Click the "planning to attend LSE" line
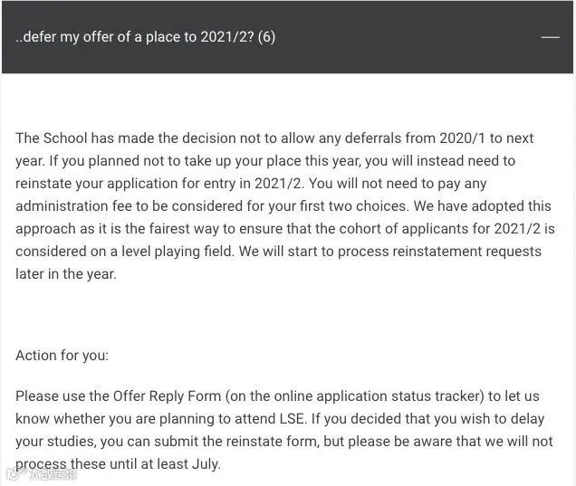This screenshot has width=576, height=486. 280,419
